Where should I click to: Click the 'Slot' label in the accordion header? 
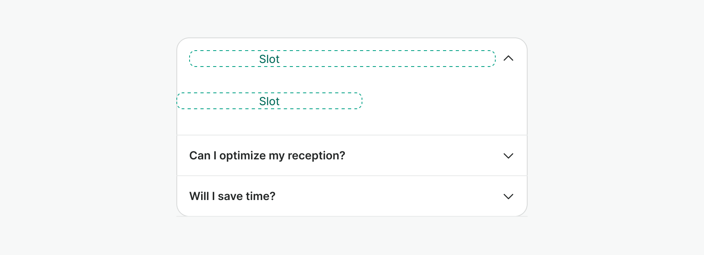coord(269,59)
